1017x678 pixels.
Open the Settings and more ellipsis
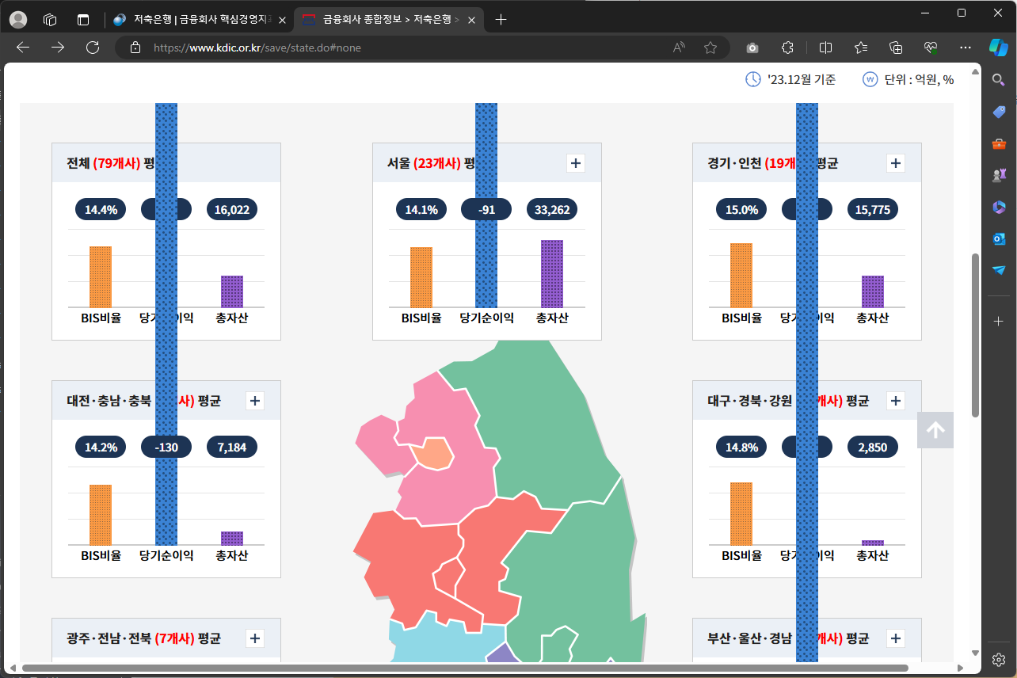(966, 48)
